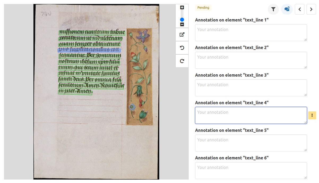The image size is (319, 183).
Task: Focus annotation field for text_line 1
Action: [251, 33]
